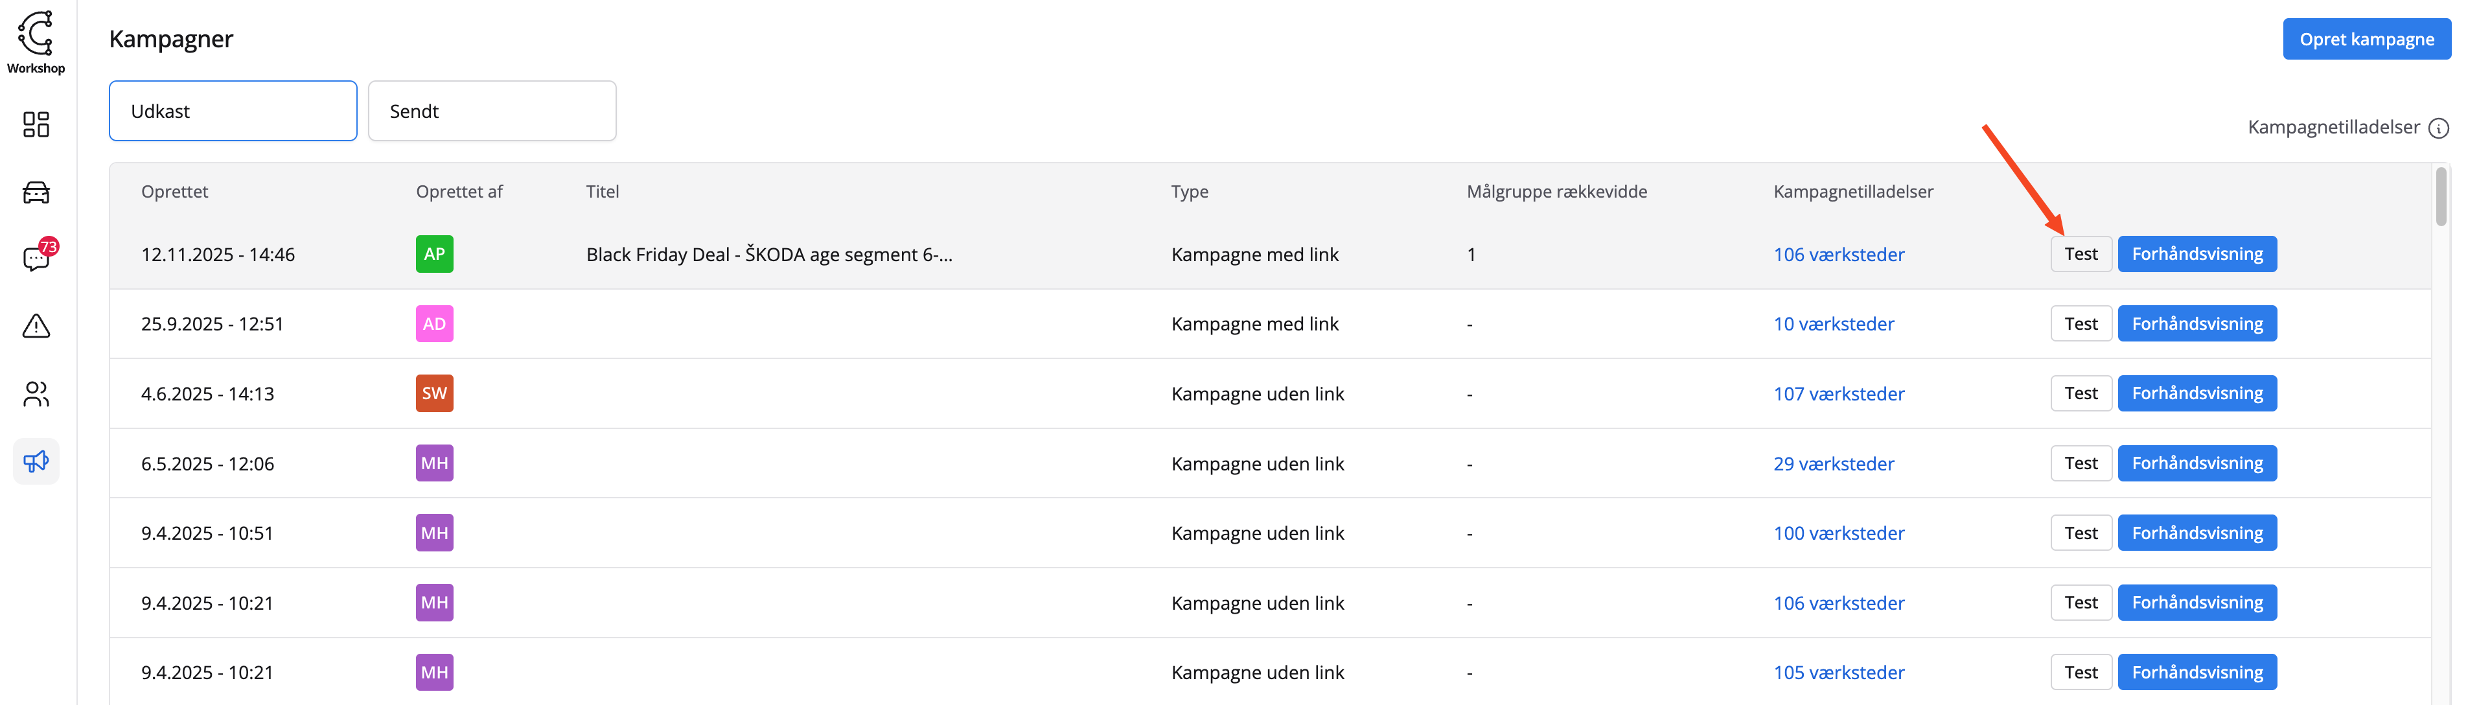Open the customers people icon

pos(36,393)
